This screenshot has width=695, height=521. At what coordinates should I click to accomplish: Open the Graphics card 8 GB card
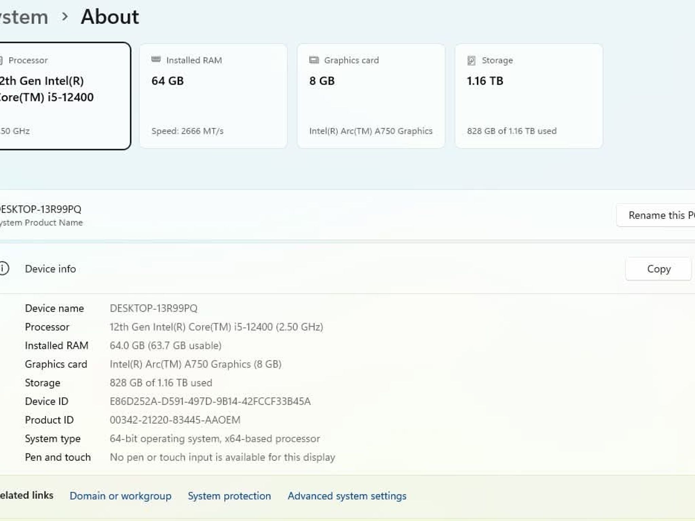[x=371, y=96]
